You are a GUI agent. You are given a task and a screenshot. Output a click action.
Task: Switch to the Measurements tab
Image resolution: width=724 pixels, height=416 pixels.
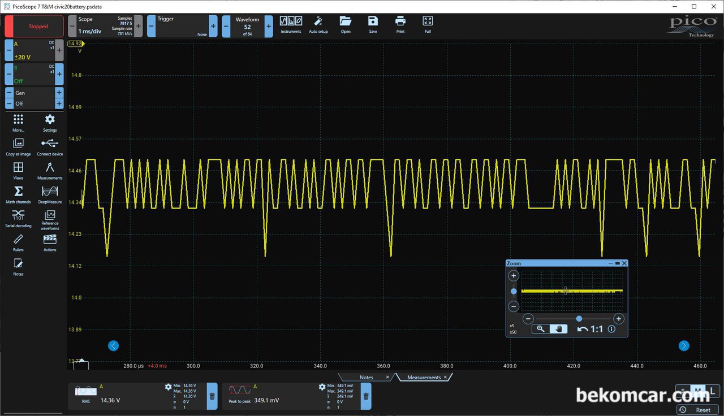pyautogui.click(x=424, y=377)
